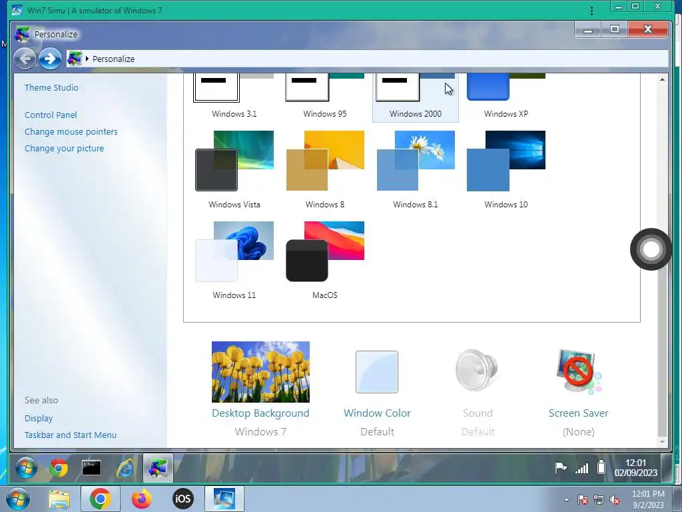Click host clock showing 12:01 PM
The height and width of the screenshot is (512, 682).
[648, 499]
